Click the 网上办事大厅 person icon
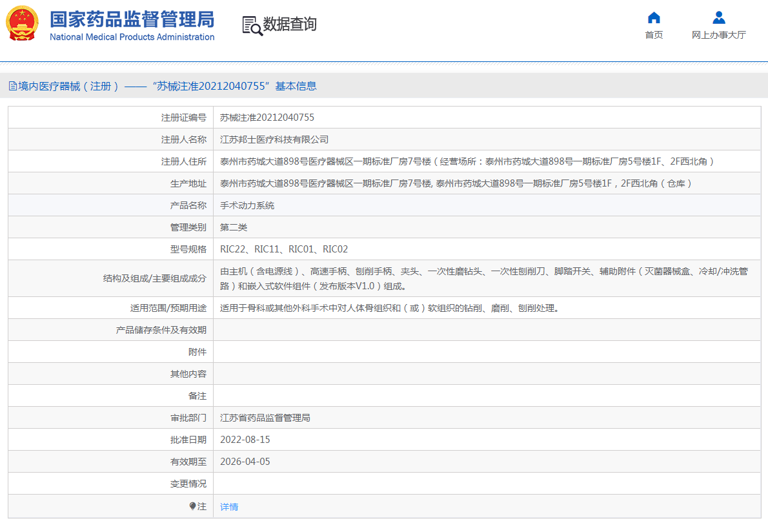Viewport: 768px width, 523px height. tap(718, 17)
